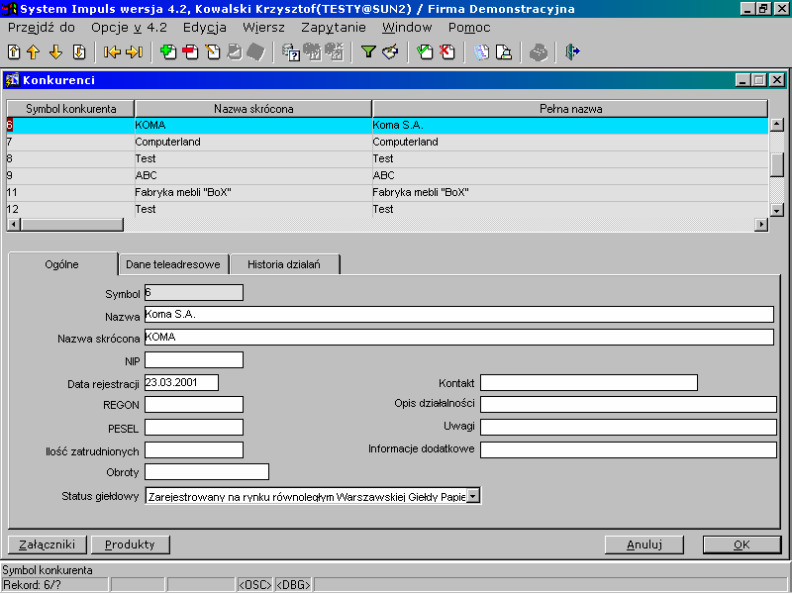
Task: Click horizontal scrollbar left arrow
Action: click(x=14, y=225)
